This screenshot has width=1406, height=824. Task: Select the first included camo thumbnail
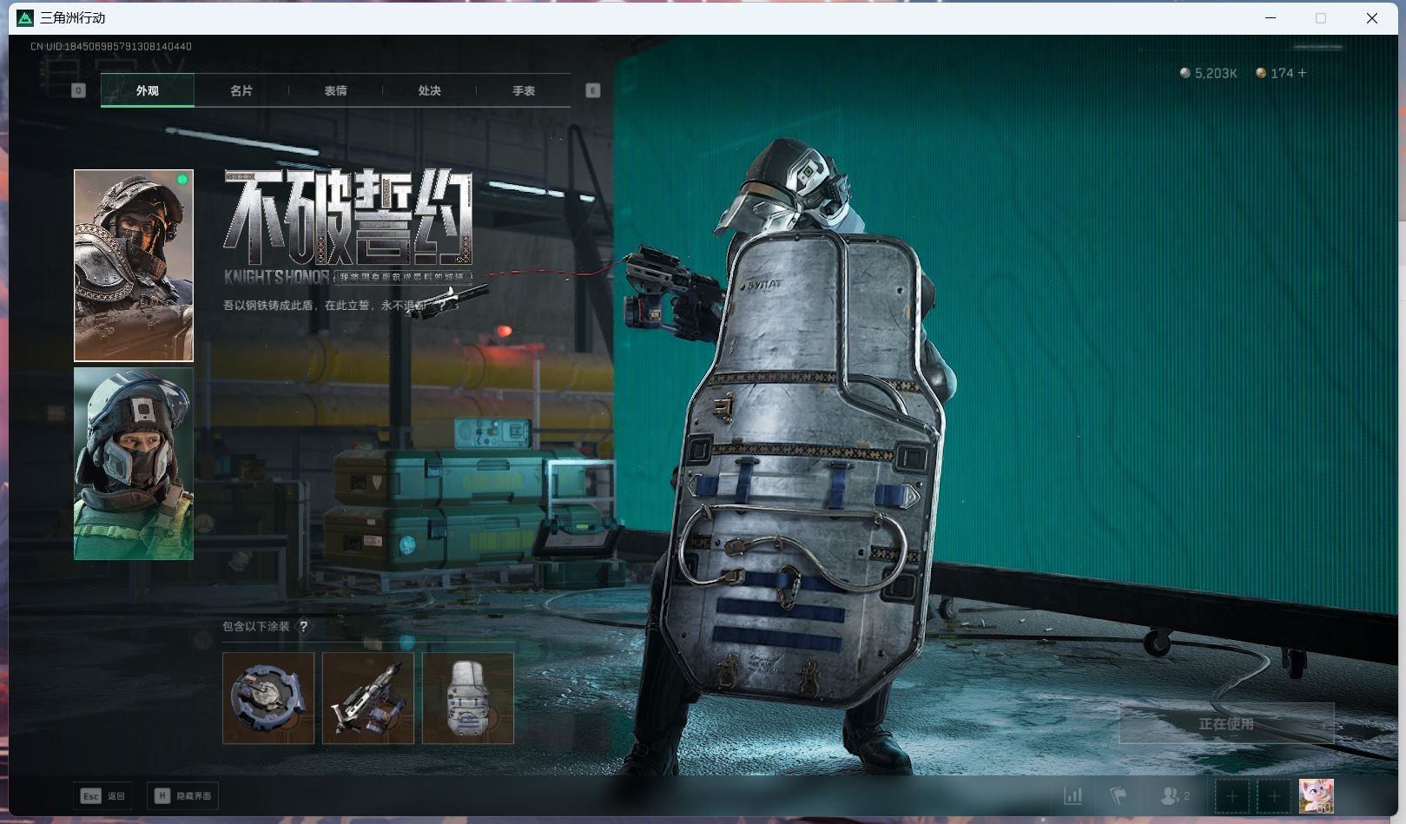267,696
